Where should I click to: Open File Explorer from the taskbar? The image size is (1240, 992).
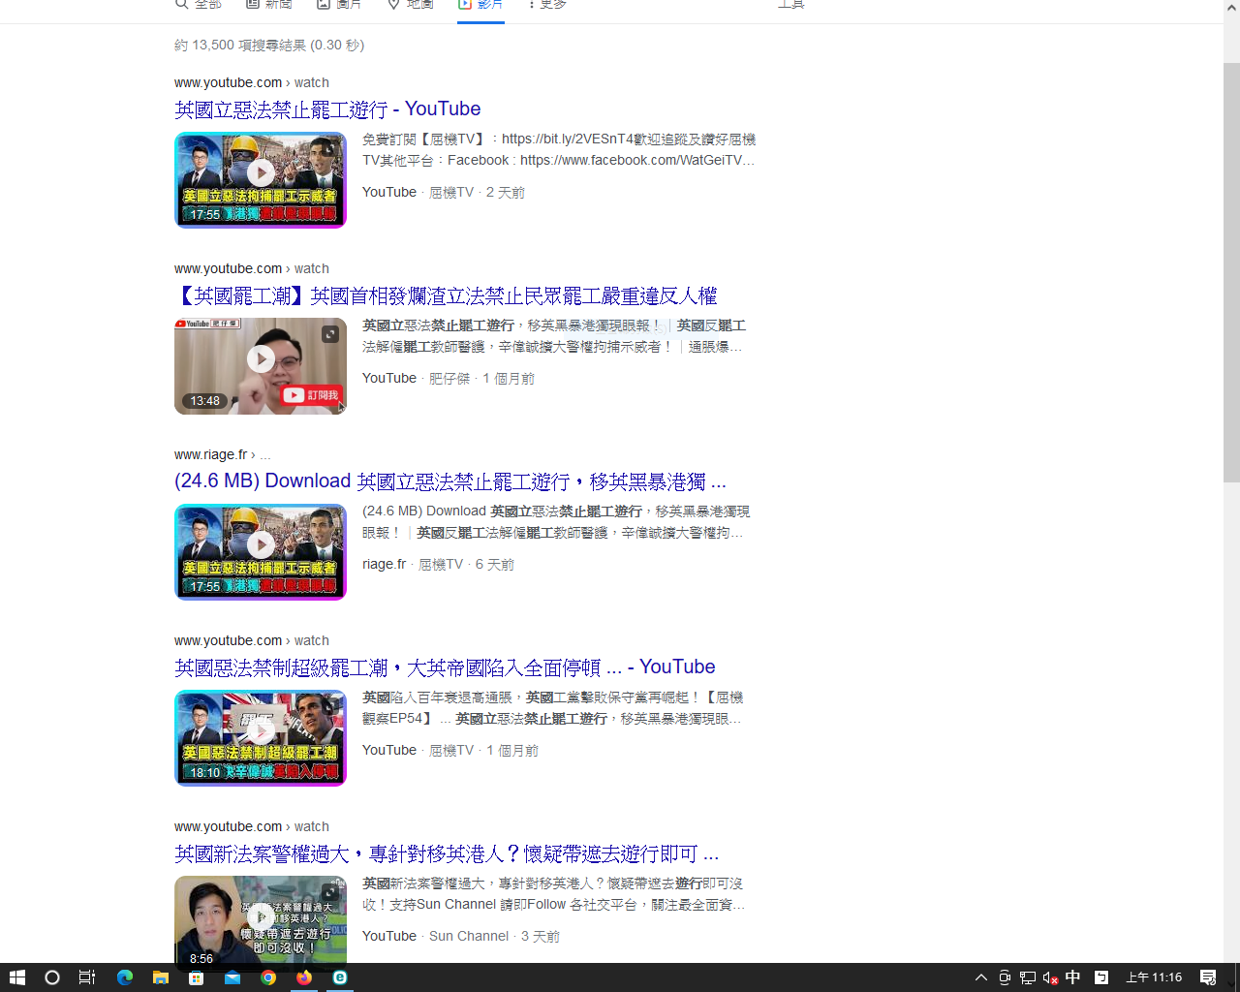[x=160, y=977]
